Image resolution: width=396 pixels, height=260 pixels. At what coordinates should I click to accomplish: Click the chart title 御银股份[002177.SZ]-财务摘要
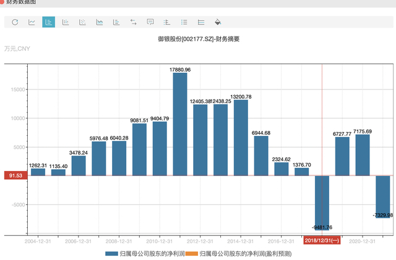(198, 39)
